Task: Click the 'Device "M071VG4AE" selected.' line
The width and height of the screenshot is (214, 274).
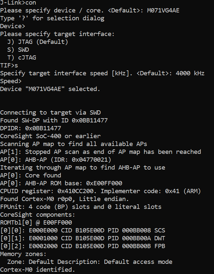Action: (x=50, y=89)
